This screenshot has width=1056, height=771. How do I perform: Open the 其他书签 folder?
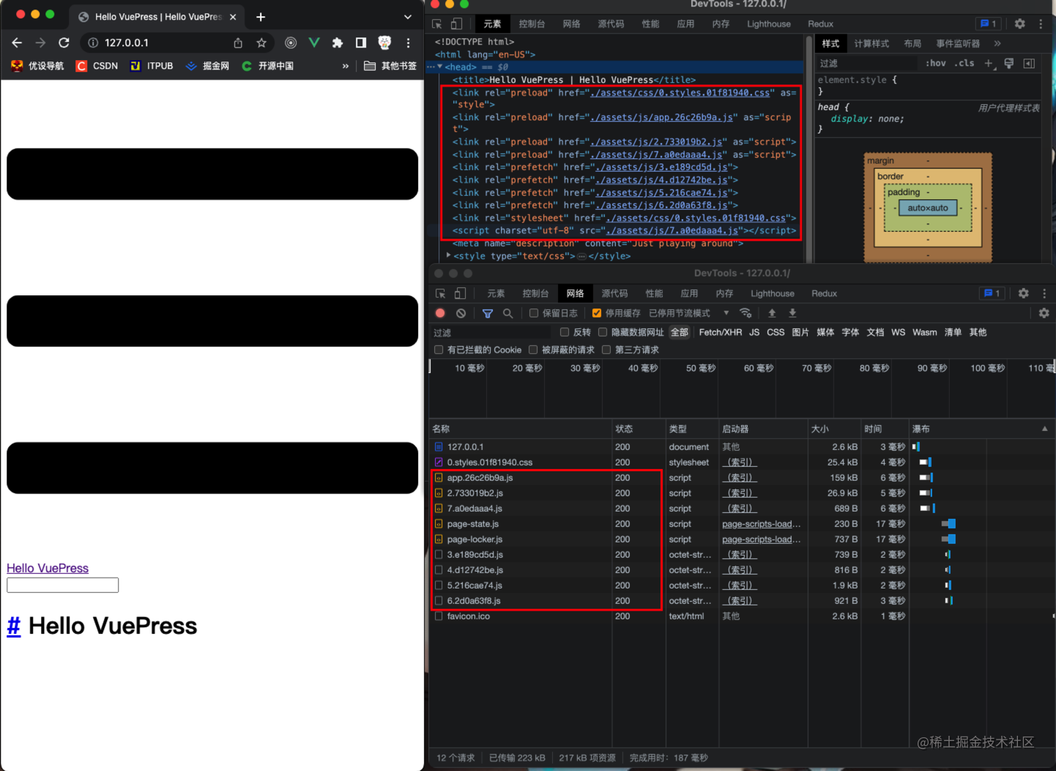pyautogui.click(x=390, y=66)
